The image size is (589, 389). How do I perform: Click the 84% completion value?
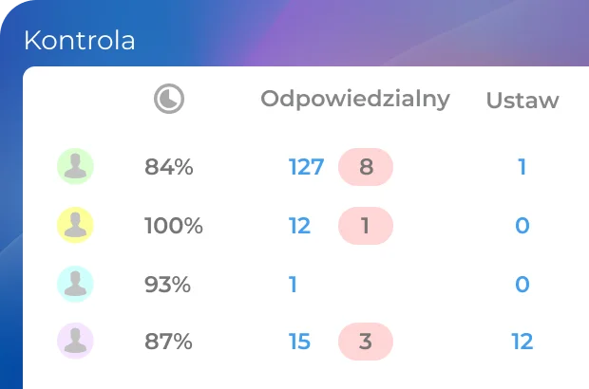tap(169, 167)
